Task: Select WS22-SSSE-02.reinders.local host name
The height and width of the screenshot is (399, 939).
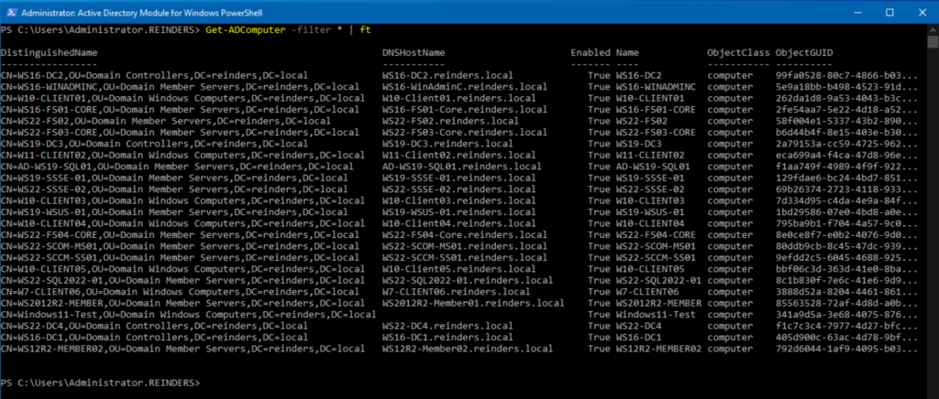Action: pyautogui.click(x=459, y=189)
